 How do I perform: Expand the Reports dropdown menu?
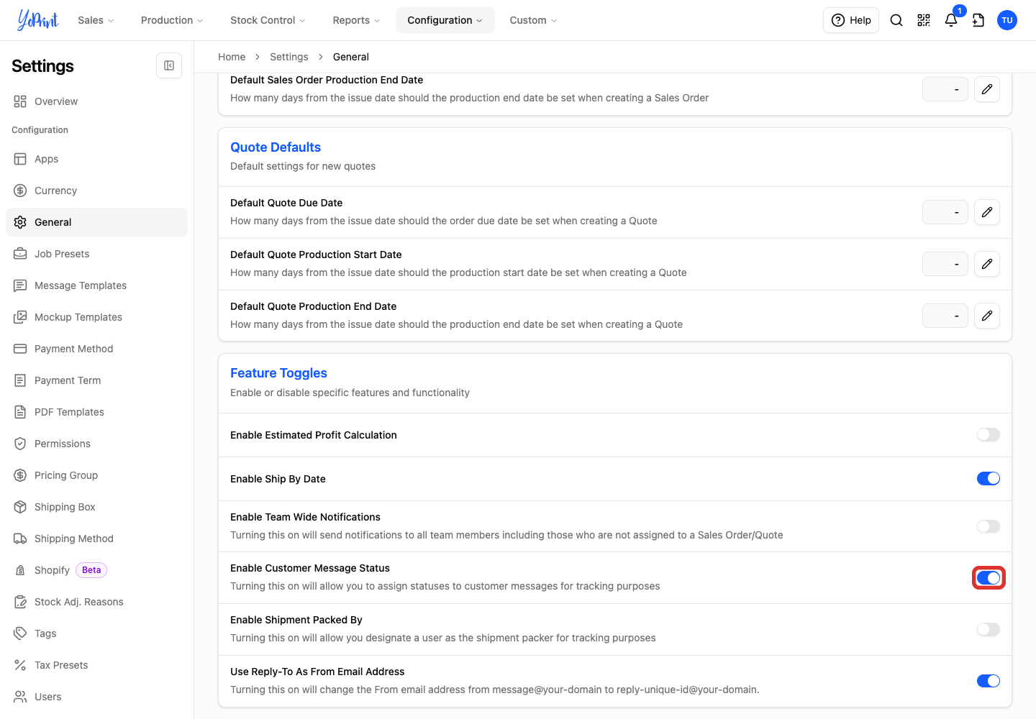coord(356,20)
